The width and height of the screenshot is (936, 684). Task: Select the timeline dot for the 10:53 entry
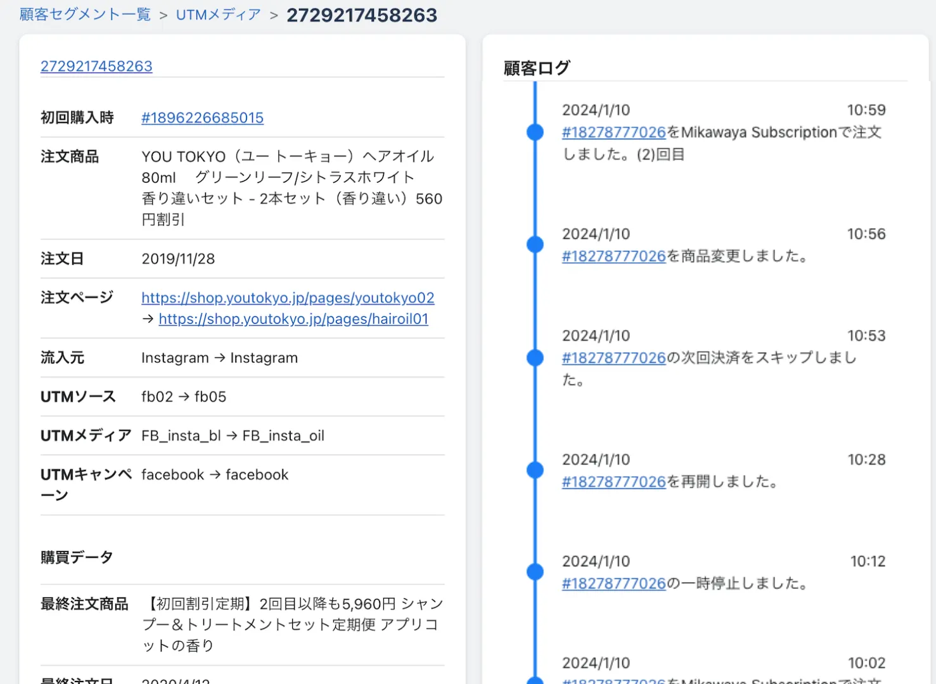[x=535, y=358]
